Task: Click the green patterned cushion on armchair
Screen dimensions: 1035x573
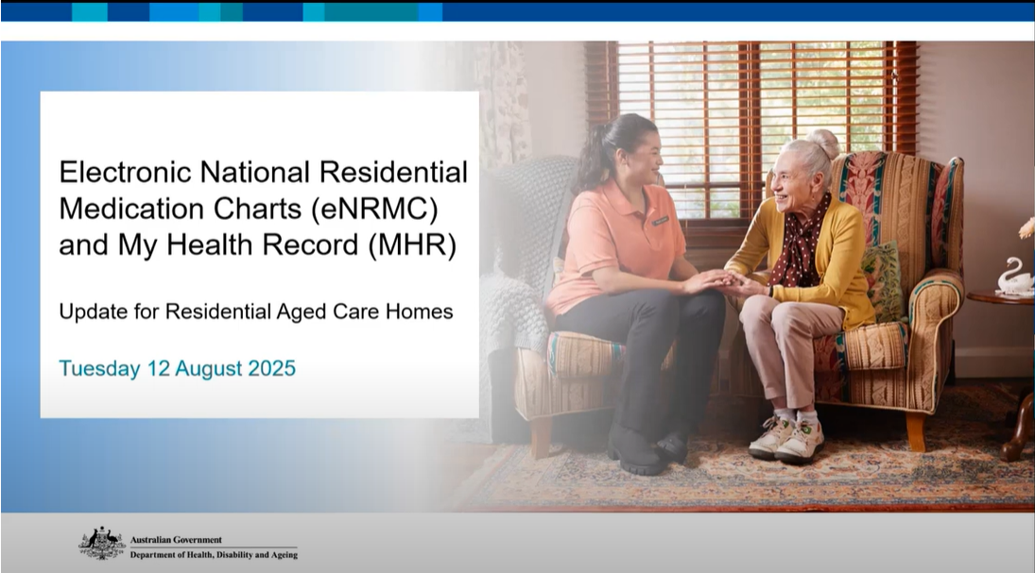Action: tap(882, 280)
